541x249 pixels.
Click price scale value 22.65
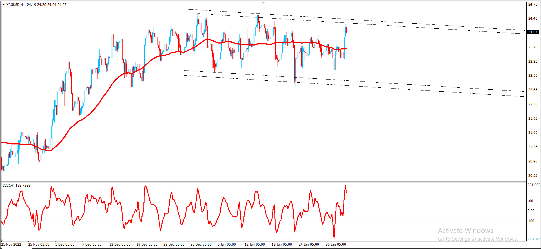(533, 90)
